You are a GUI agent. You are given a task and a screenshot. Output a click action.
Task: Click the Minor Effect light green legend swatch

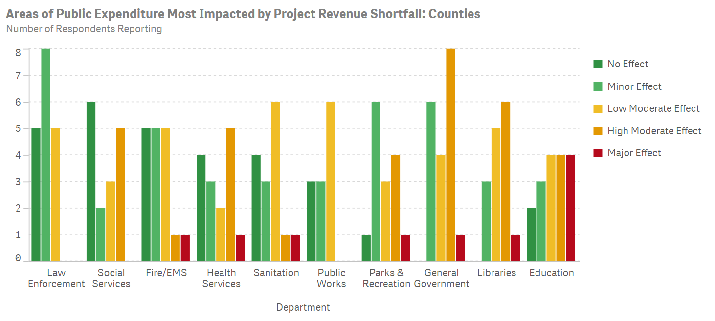pos(598,86)
